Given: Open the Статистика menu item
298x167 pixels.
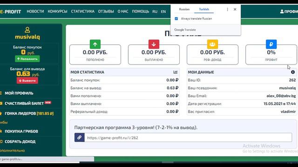Looking at the screenshot, I should [x=83, y=11].
